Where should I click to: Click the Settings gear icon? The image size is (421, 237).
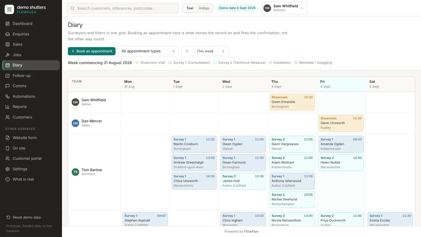pos(8,169)
